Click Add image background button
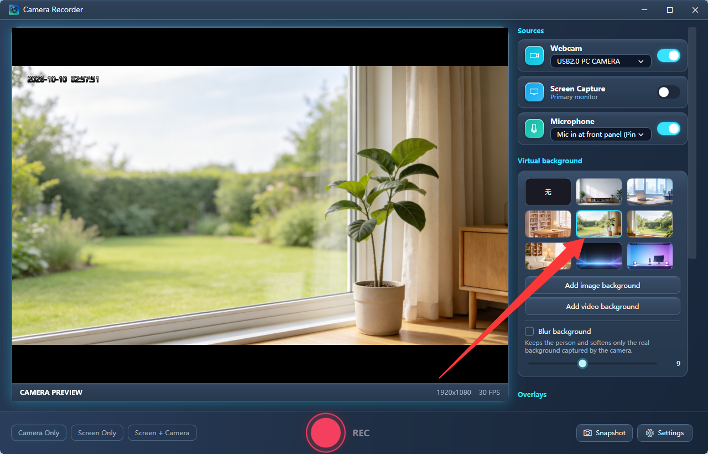The width and height of the screenshot is (708, 454). 602,286
